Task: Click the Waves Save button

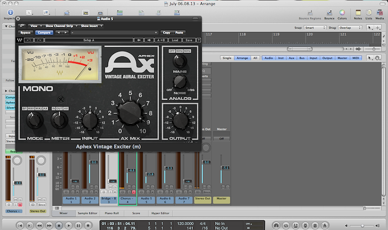Action: (189, 40)
